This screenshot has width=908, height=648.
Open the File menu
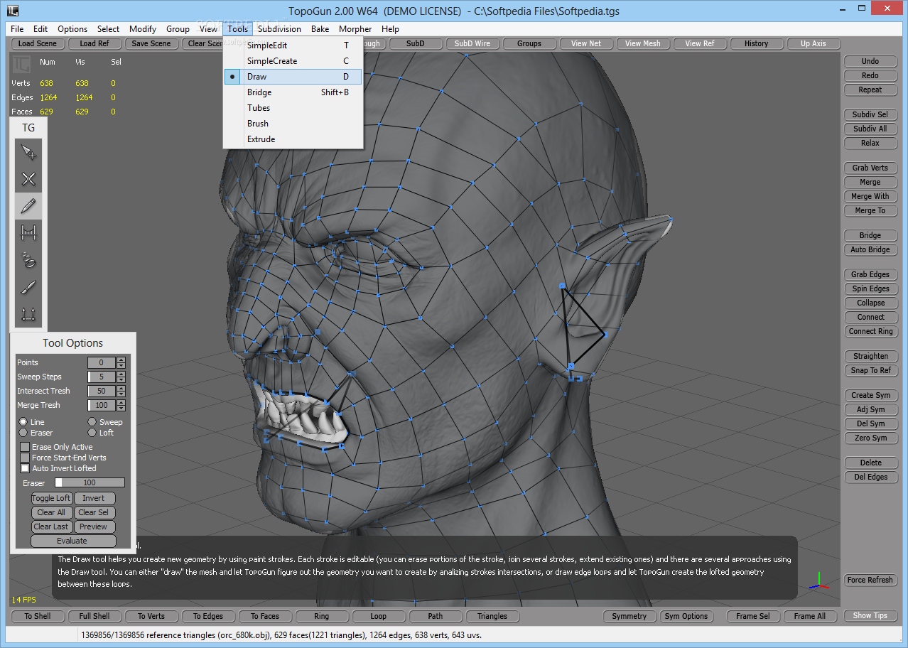click(17, 29)
